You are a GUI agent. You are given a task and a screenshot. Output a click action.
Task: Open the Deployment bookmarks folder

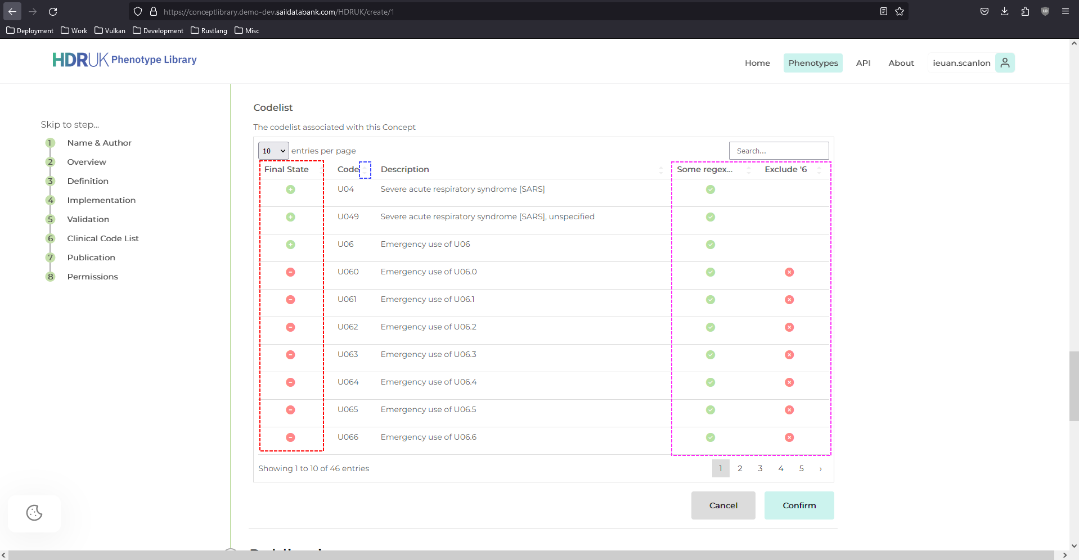pos(30,30)
